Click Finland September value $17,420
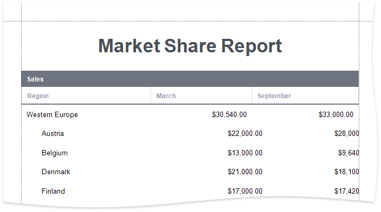 click(x=347, y=191)
